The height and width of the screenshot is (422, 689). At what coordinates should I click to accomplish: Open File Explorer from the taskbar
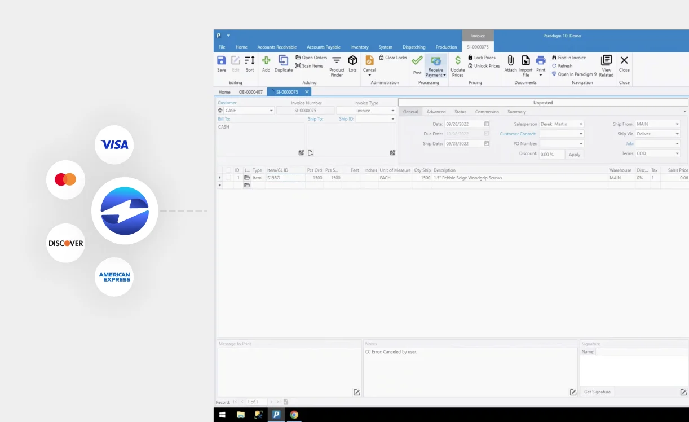pyautogui.click(x=241, y=415)
